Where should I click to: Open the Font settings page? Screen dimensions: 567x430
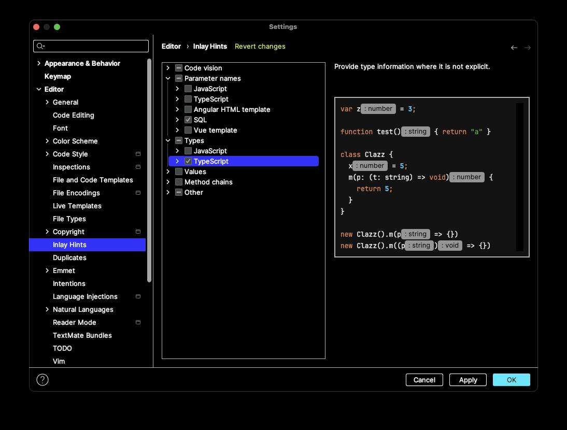pyautogui.click(x=60, y=128)
